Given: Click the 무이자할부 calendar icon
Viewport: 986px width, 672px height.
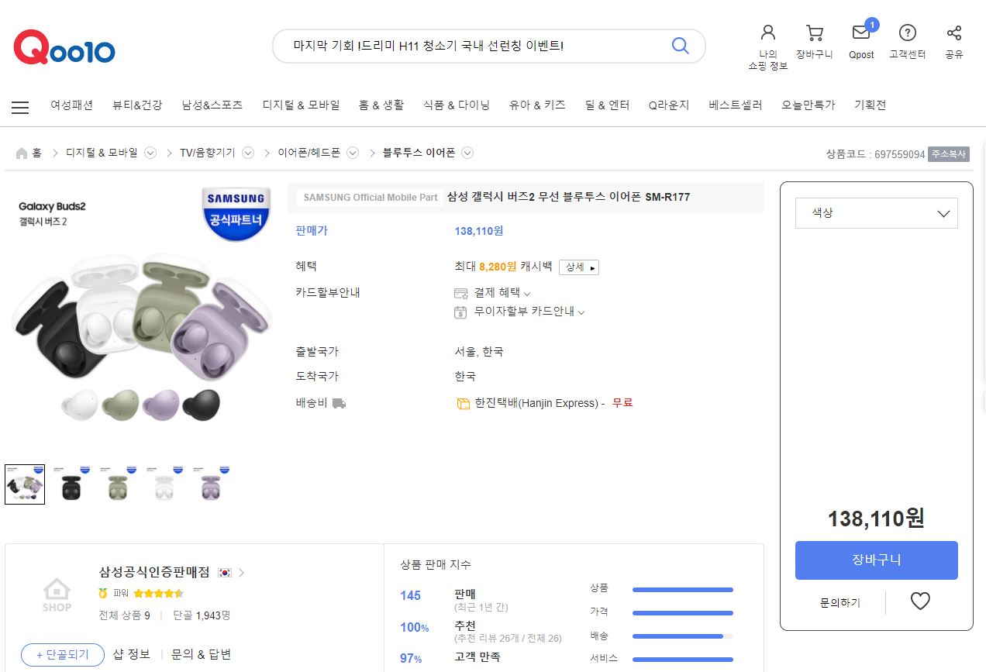Looking at the screenshot, I should (x=461, y=312).
